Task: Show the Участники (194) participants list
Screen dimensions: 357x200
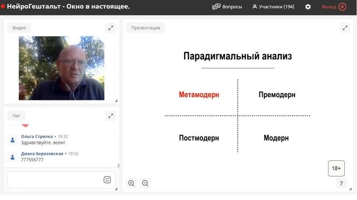Action: point(273,7)
